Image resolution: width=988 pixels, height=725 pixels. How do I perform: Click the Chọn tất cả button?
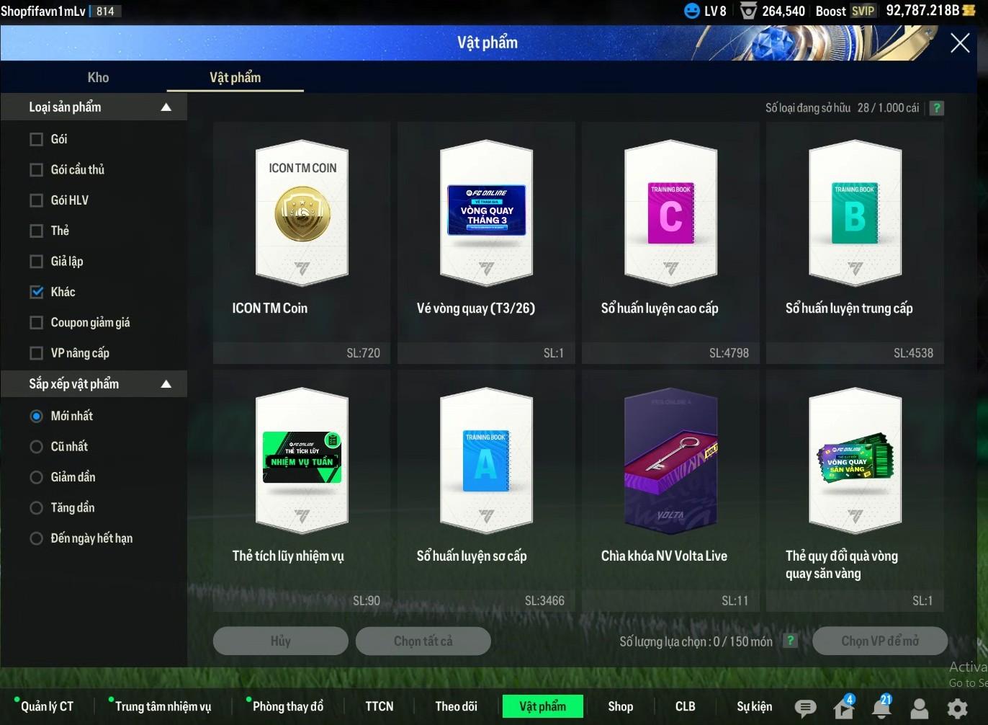[x=423, y=641]
